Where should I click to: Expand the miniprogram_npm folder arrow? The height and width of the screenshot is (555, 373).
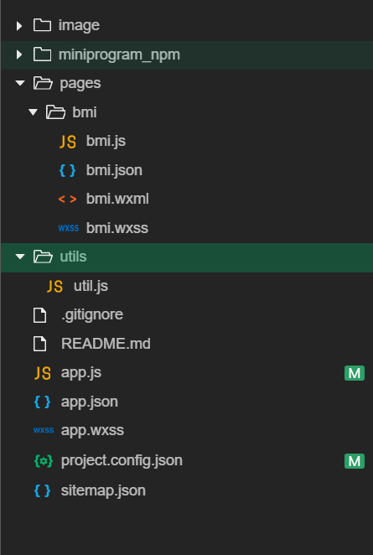(x=19, y=54)
